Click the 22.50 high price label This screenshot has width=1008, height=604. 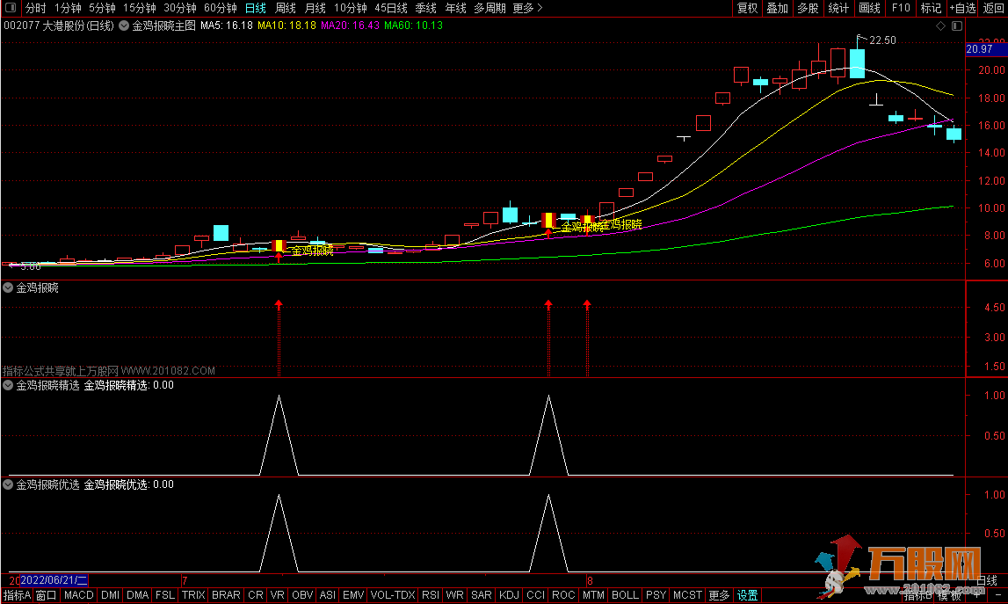882,40
